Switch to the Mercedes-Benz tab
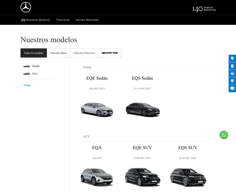236x192 pixels. [59, 53]
